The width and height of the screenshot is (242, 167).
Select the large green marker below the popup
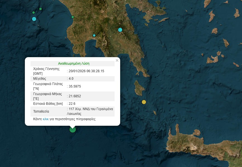click(73, 129)
